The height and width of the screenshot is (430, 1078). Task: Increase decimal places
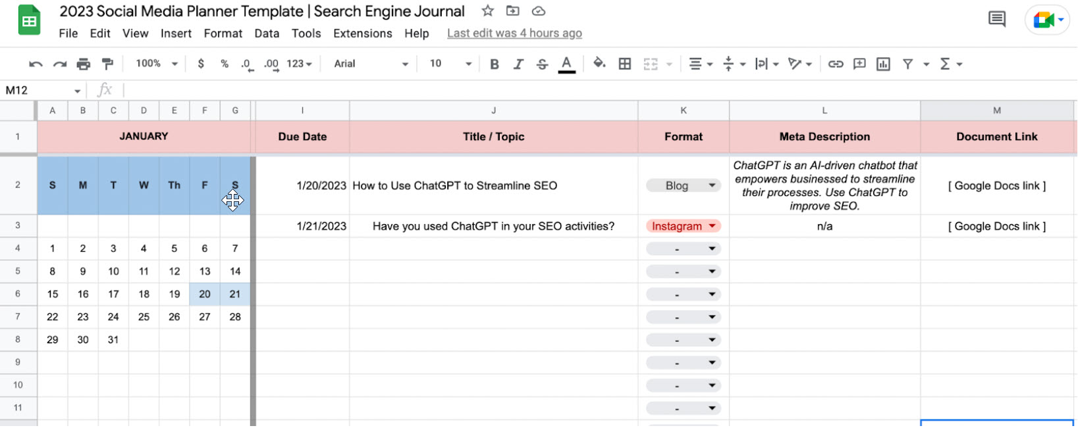pos(271,64)
